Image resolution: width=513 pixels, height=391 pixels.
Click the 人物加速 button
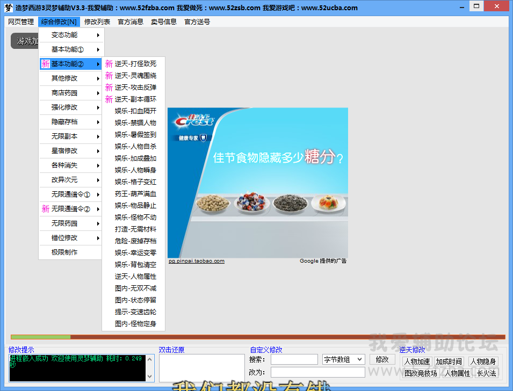tap(417, 361)
